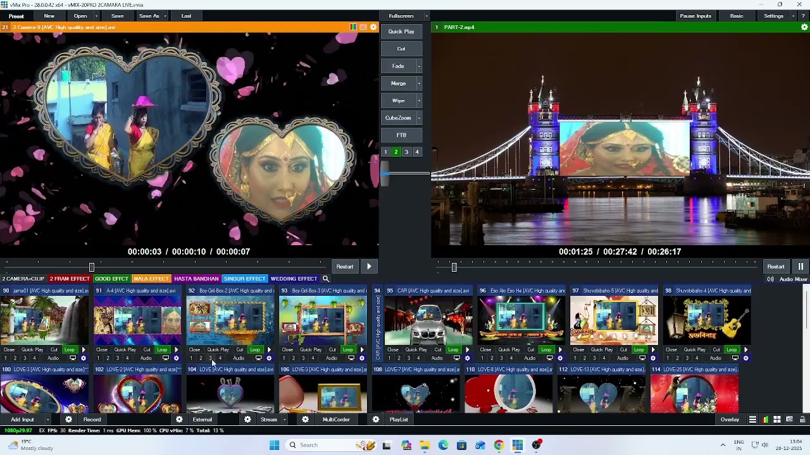This screenshot has height=455, width=810.
Task: Toggle overlay 2 button under FTB
Action: point(396,152)
